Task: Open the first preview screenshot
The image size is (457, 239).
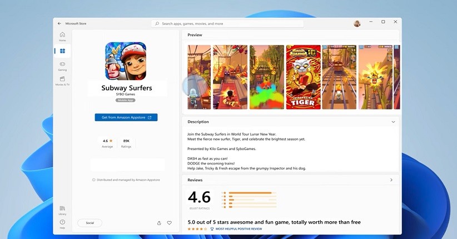Action: [x=199, y=77]
